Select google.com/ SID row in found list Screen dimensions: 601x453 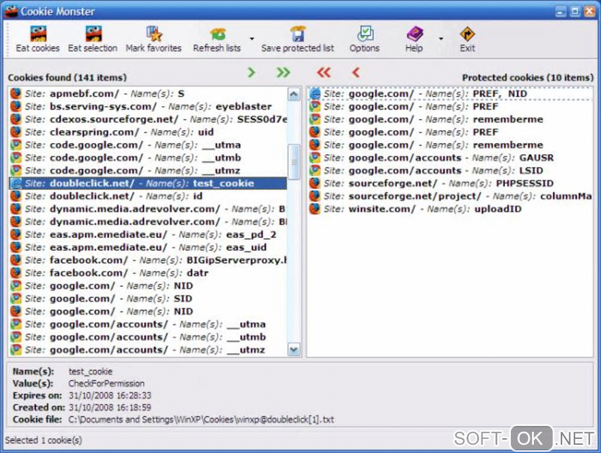[148, 299]
